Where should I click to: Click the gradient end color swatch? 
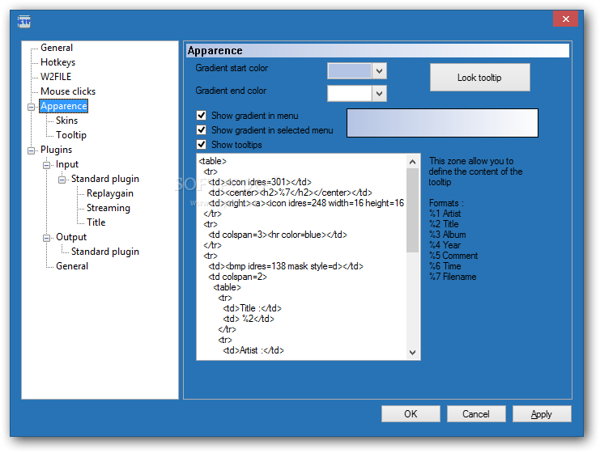click(x=349, y=93)
